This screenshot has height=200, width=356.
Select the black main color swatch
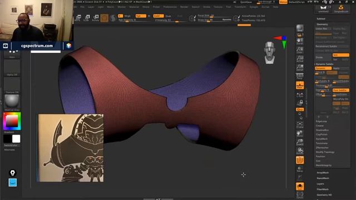tap(7, 139)
